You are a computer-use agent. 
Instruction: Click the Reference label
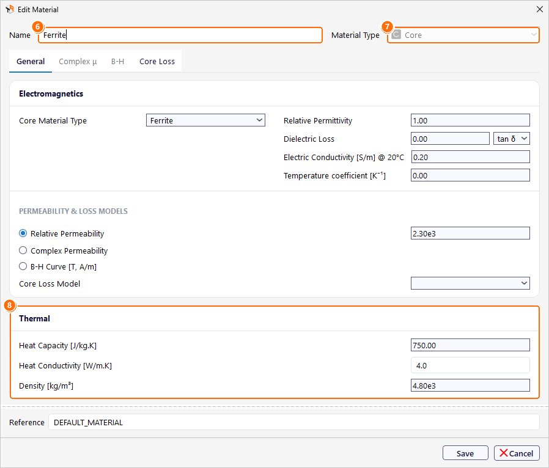(27, 423)
